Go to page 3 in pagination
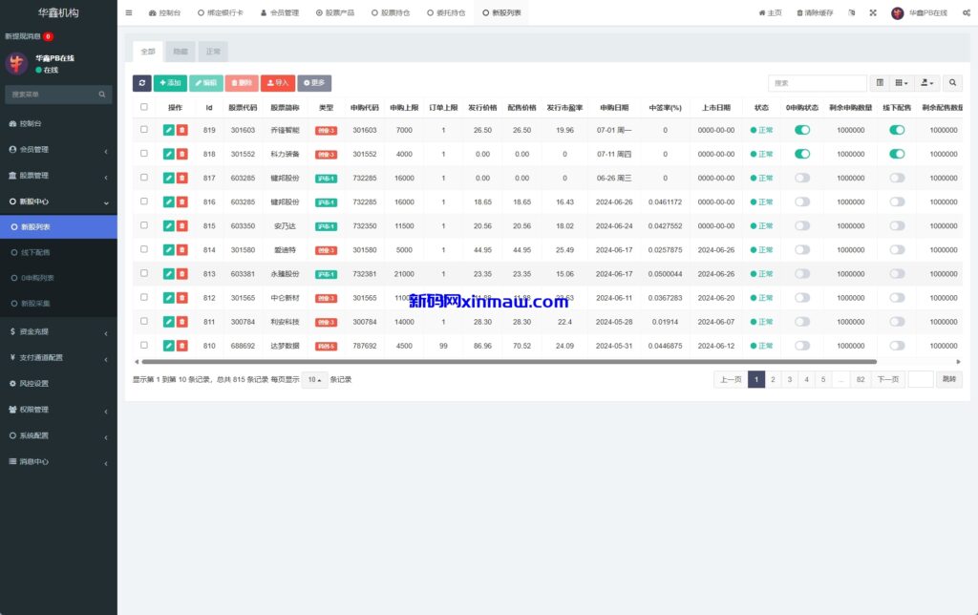Image resolution: width=978 pixels, height=615 pixels. coord(789,379)
